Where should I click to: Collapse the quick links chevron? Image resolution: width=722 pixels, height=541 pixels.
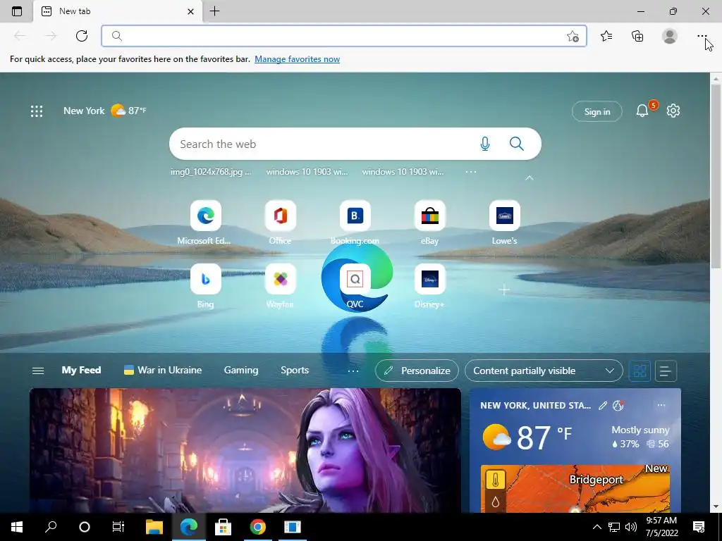530,178
